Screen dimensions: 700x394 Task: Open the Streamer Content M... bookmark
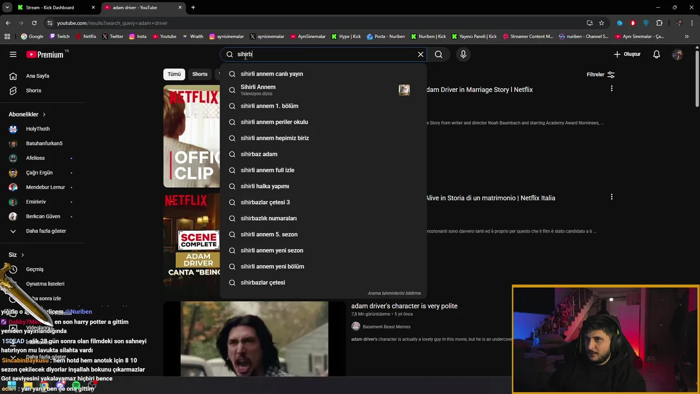(527, 37)
